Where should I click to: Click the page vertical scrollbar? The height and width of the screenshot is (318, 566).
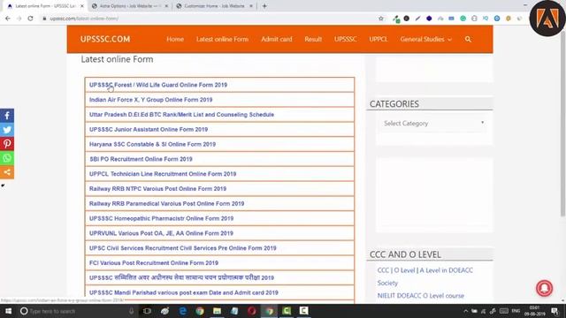click(562, 123)
